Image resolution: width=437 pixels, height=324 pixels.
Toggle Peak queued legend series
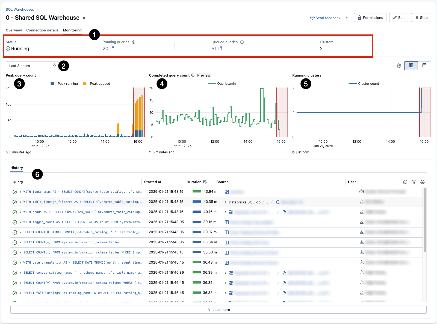pos(97,84)
